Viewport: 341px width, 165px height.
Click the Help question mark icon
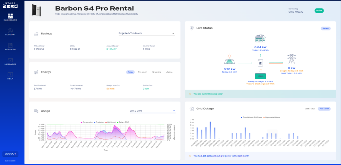coord(10,75)
